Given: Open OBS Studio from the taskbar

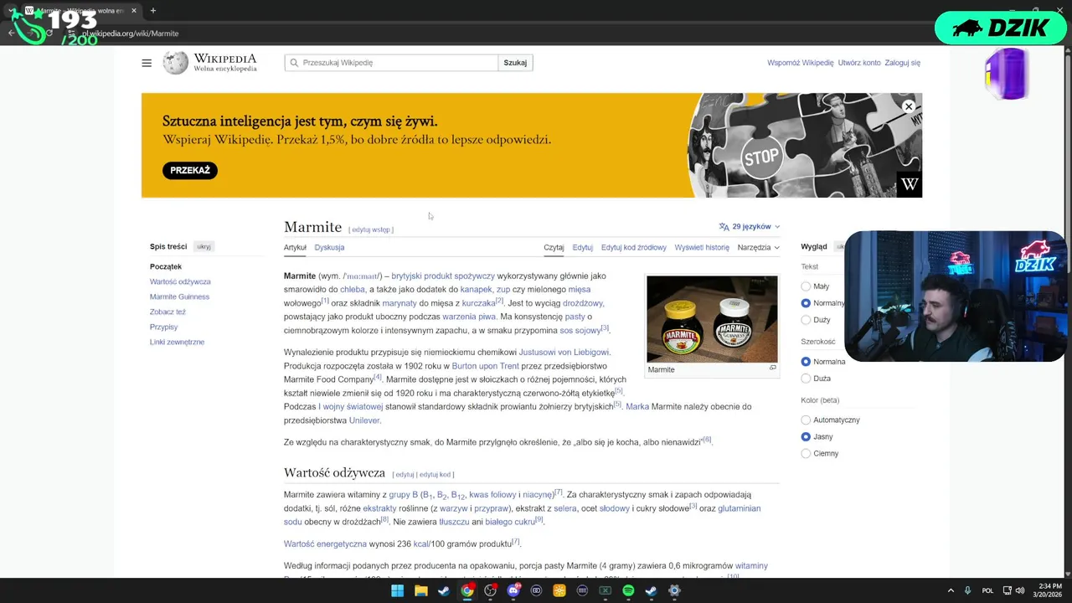Looking at the screenshot, I should (x=490, y=590).
